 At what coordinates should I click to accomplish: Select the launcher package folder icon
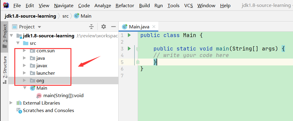(33, 73)
